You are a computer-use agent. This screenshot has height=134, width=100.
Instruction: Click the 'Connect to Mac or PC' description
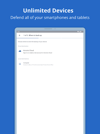38,65
